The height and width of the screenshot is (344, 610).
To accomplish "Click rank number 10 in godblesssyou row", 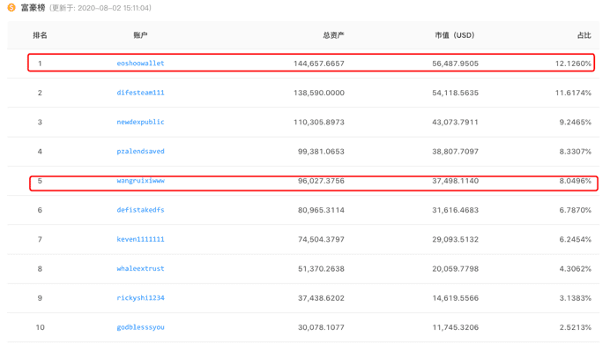I will [40, 327].
